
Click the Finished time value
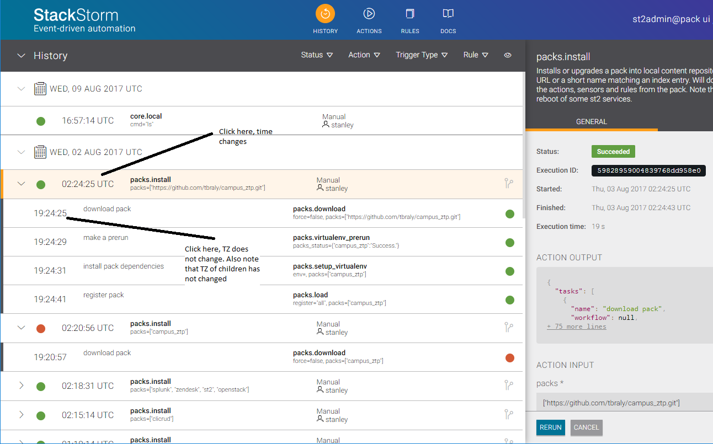(x=641, y=208)
